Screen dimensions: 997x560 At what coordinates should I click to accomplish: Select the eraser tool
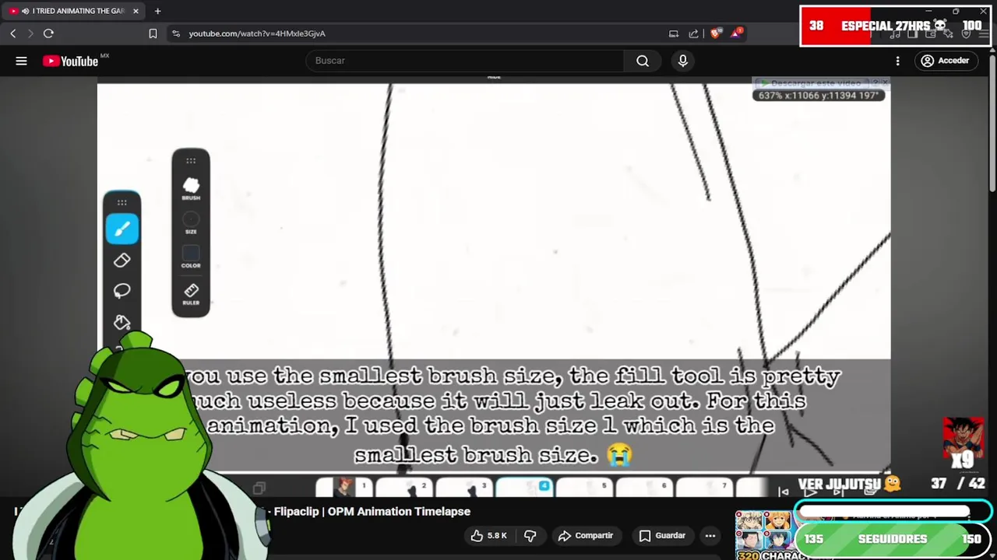[x=122, y=261]
